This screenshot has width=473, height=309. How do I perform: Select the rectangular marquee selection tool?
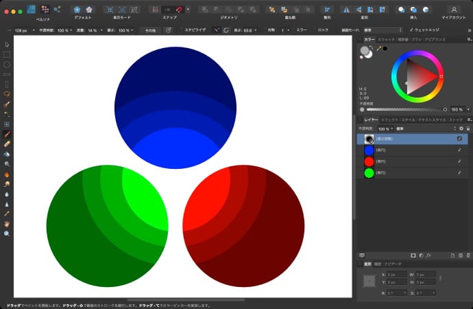[x=7, y=54]
